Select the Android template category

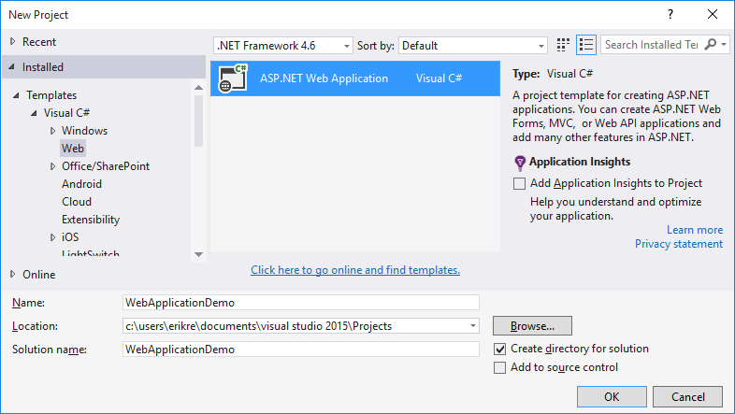[81, 184]
